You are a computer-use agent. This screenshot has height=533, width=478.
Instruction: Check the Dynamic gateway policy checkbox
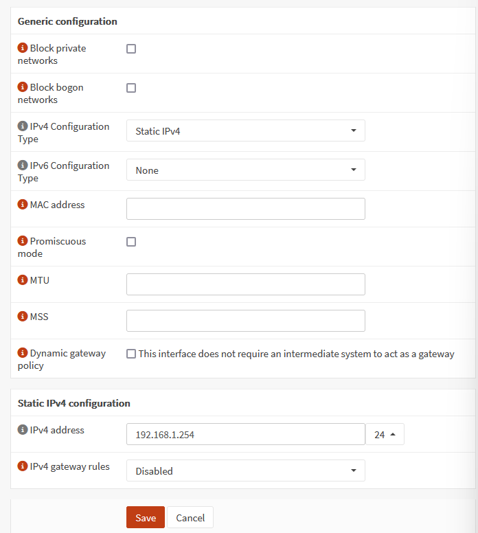[x=131, y=354]
